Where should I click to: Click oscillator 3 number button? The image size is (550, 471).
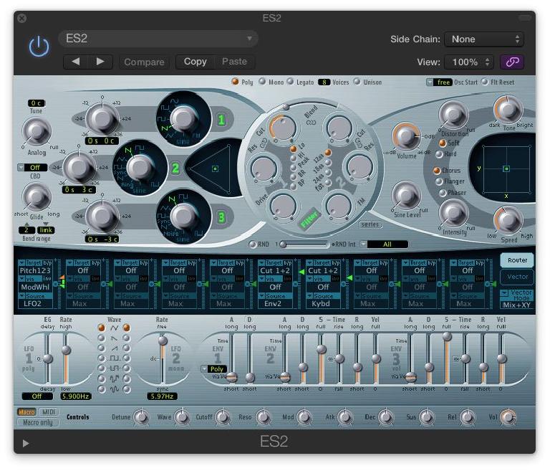coord(221,217)
